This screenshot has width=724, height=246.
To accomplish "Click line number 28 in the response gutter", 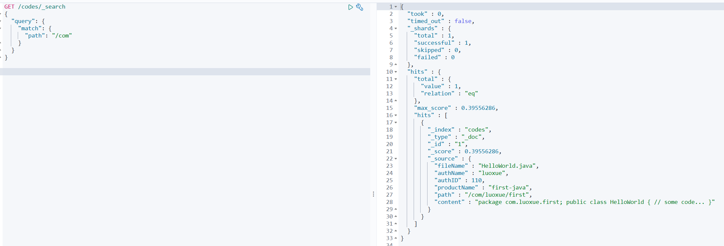I will coord(389,202).
